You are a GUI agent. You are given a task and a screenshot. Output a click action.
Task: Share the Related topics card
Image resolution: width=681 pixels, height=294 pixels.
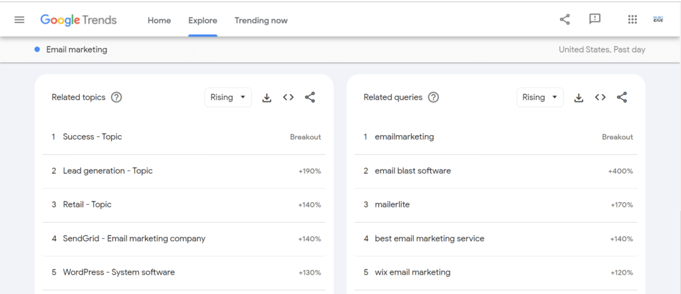tap(310, 97)
